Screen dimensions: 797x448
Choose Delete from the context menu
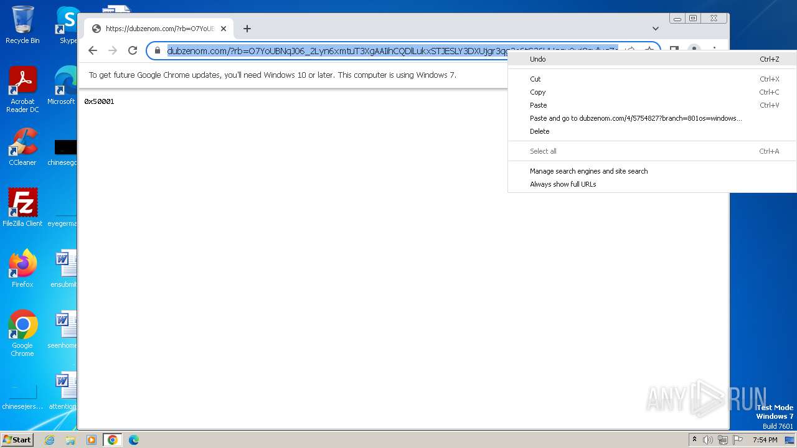click(652, 131)
